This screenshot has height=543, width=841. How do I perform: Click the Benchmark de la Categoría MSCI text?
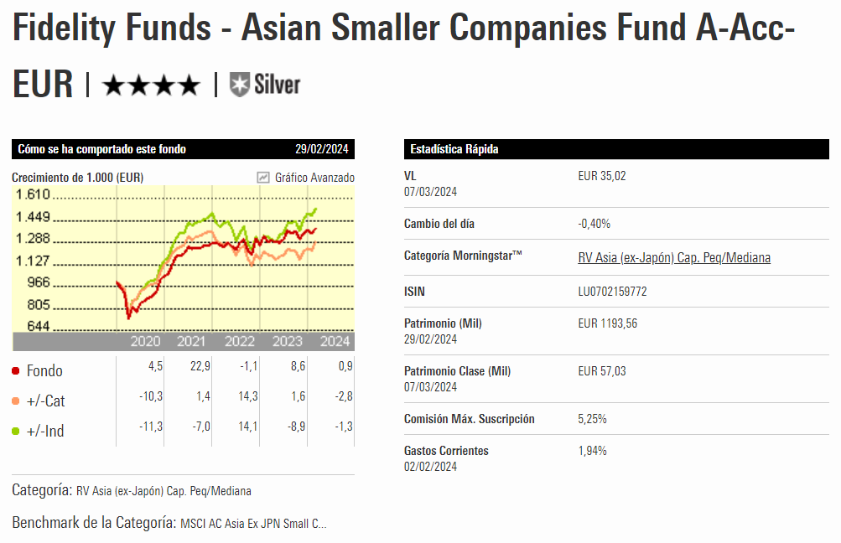pos(253,523)
